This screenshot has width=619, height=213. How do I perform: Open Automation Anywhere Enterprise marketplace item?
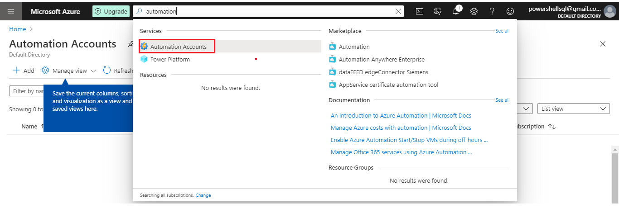tap(382, 59)
